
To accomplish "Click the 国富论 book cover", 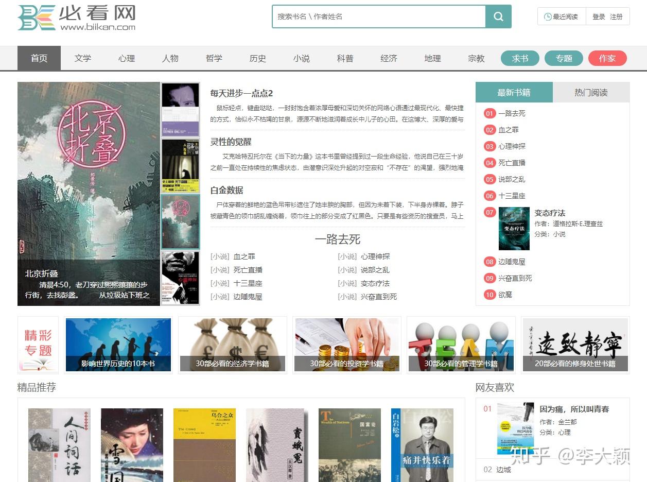I will point(349,445).
